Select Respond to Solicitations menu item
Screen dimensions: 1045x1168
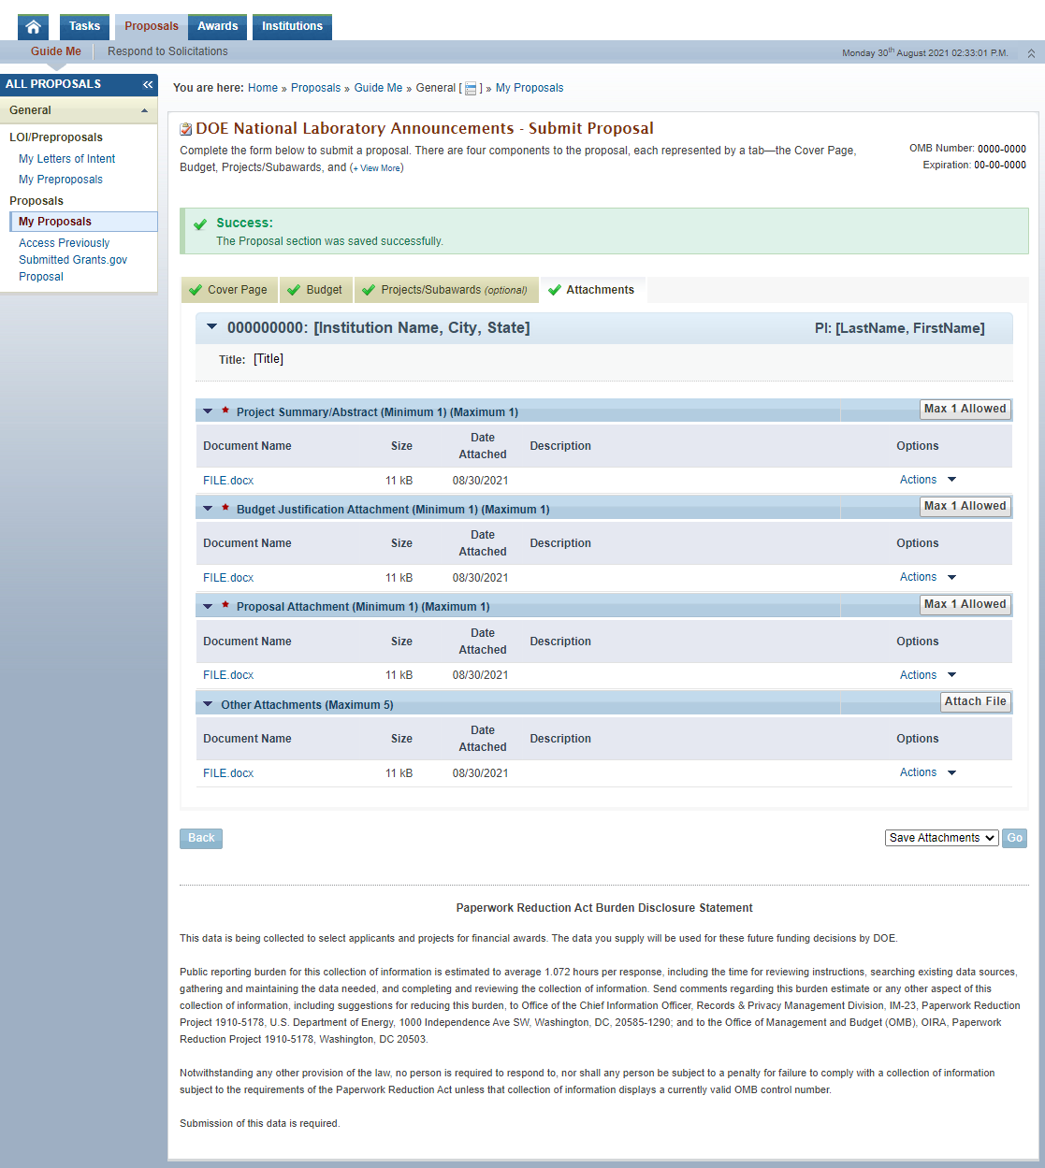[x=167, y=51]
